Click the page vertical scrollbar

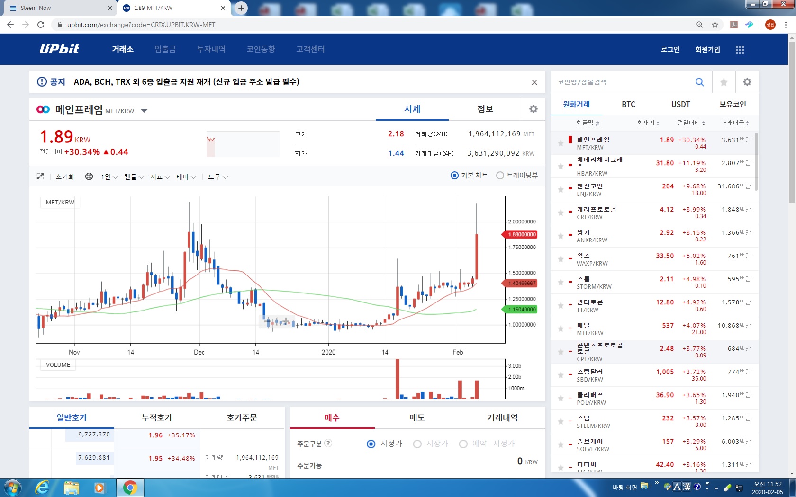coord(792,122)
